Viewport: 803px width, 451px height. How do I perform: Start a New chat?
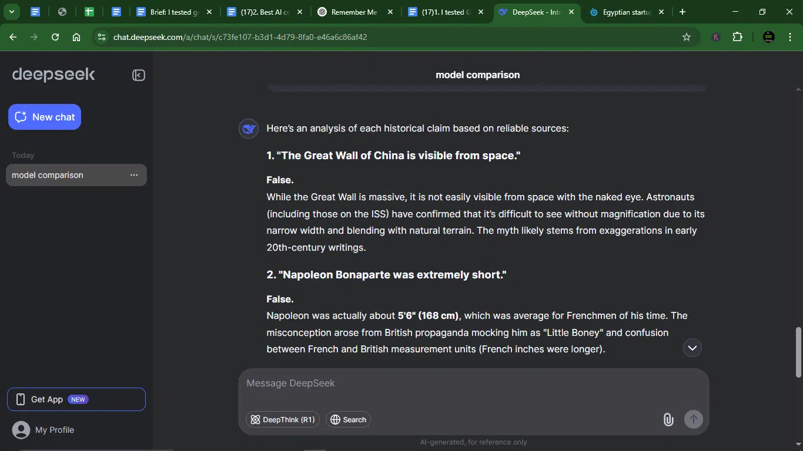point(45,117)
